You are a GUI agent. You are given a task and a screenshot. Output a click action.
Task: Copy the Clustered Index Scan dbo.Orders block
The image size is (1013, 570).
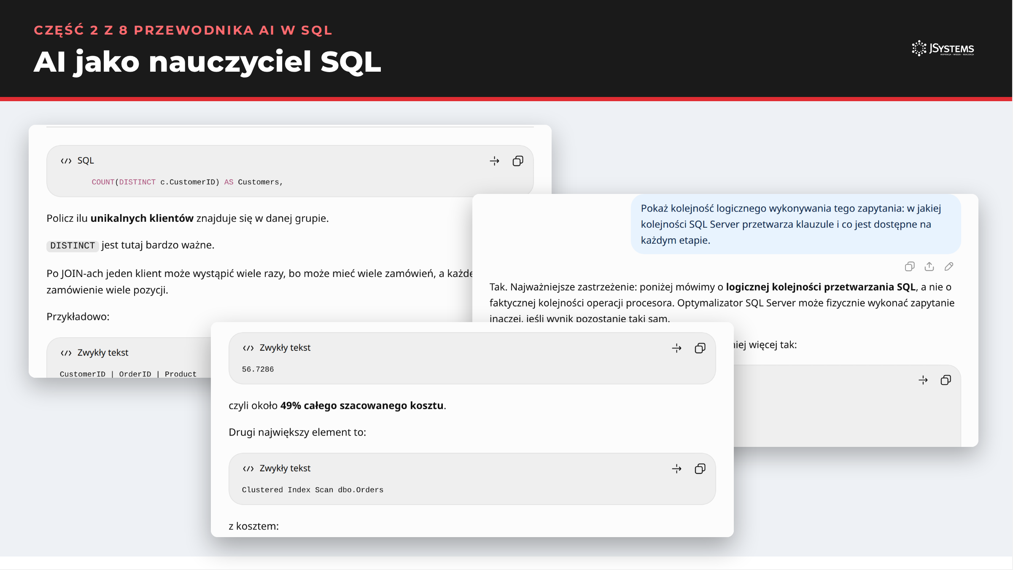(700, 468)
